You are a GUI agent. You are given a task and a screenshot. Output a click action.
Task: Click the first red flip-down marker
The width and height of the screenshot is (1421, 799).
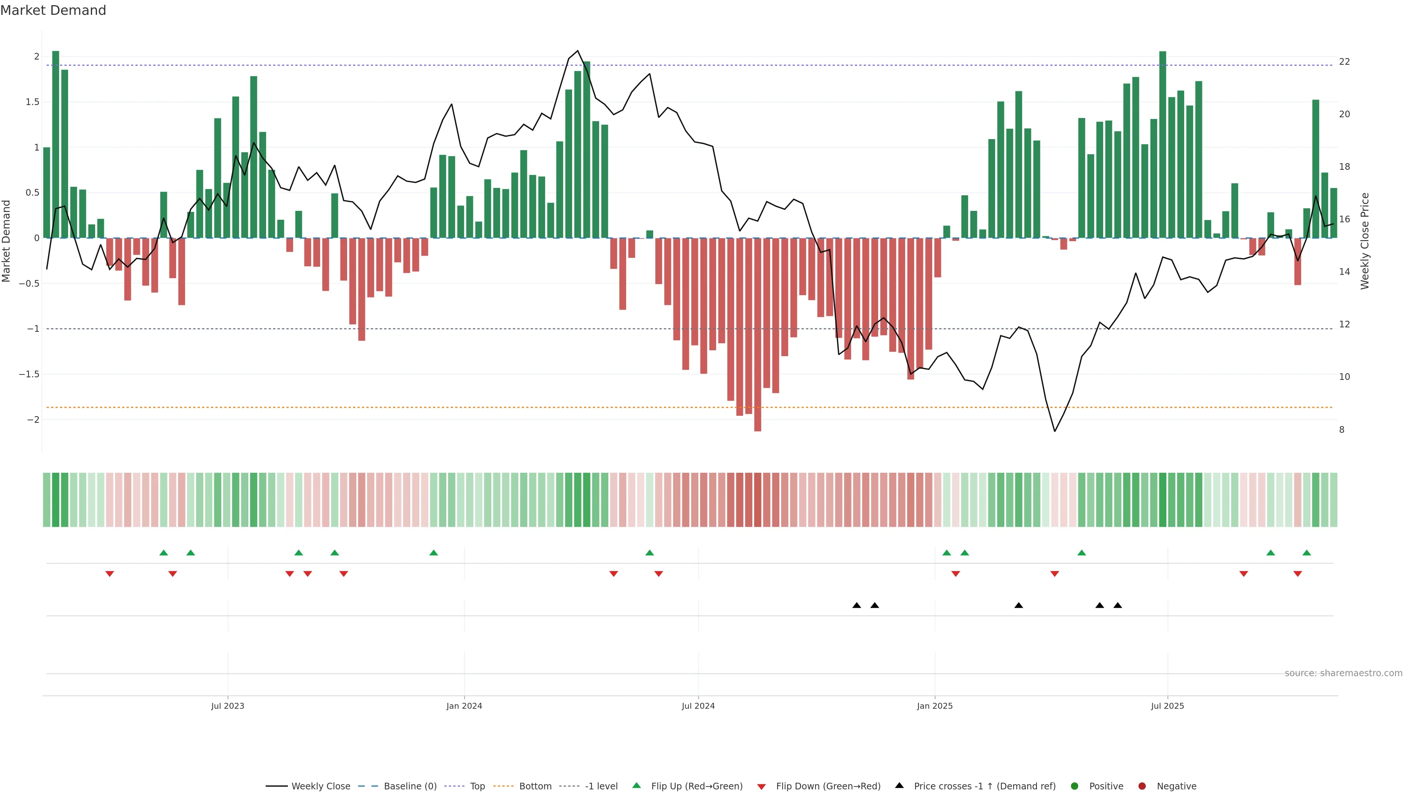click(110, 574)
